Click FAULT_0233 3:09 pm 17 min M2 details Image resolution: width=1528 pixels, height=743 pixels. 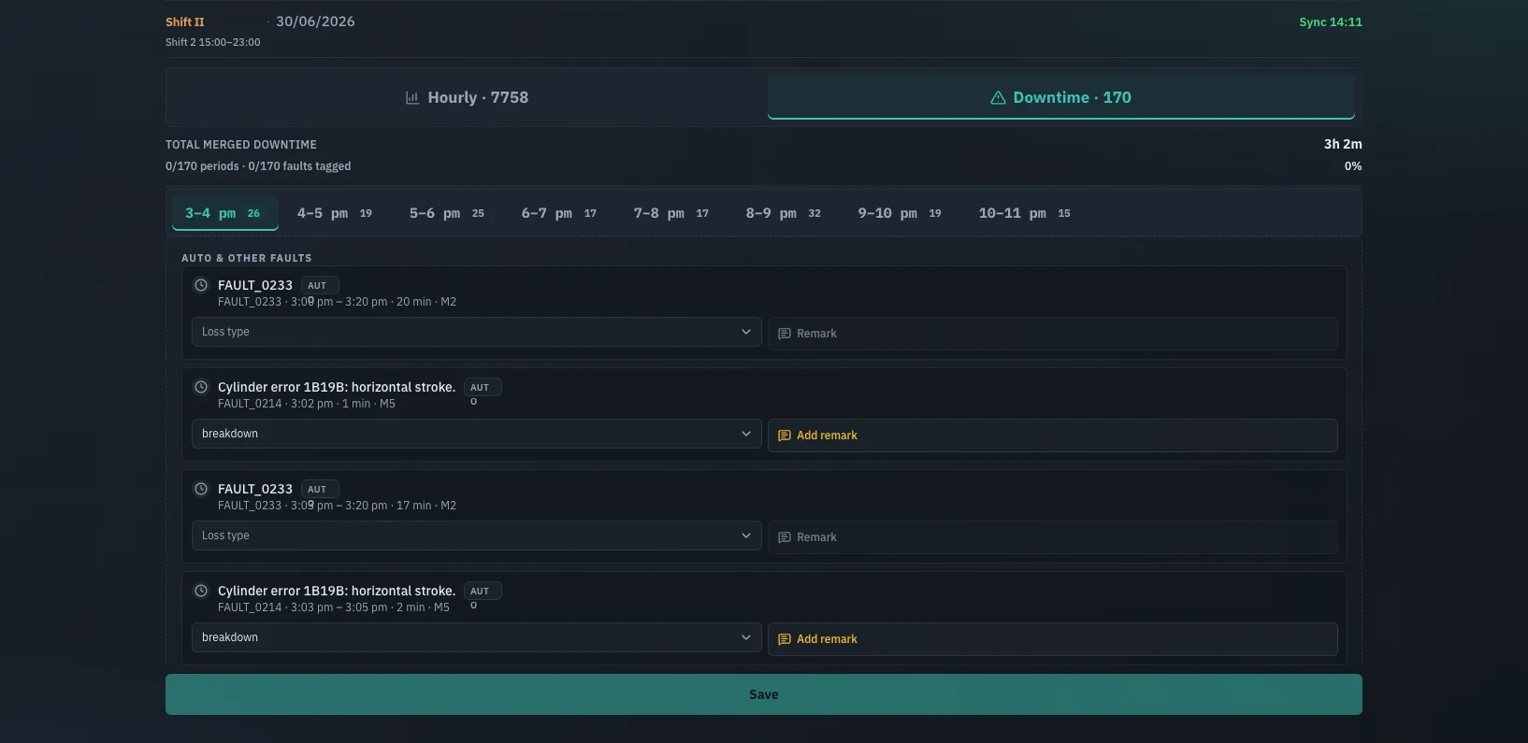[x=337, y=506]
